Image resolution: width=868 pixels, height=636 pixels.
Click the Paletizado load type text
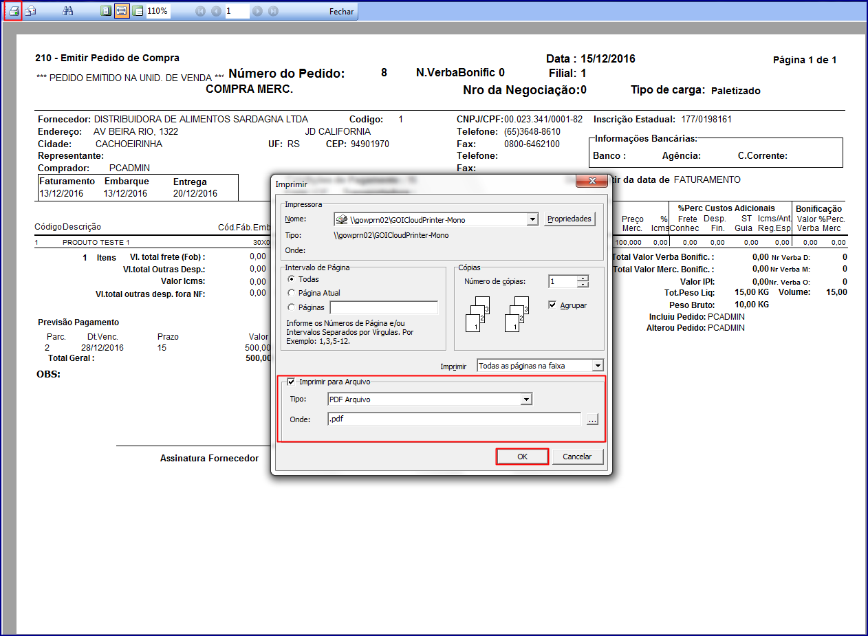[x=736, y=91]
